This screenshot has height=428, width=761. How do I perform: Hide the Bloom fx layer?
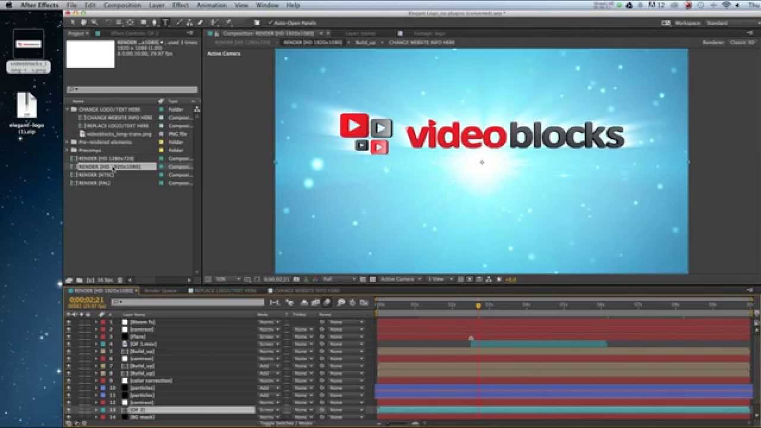[68, 322]
